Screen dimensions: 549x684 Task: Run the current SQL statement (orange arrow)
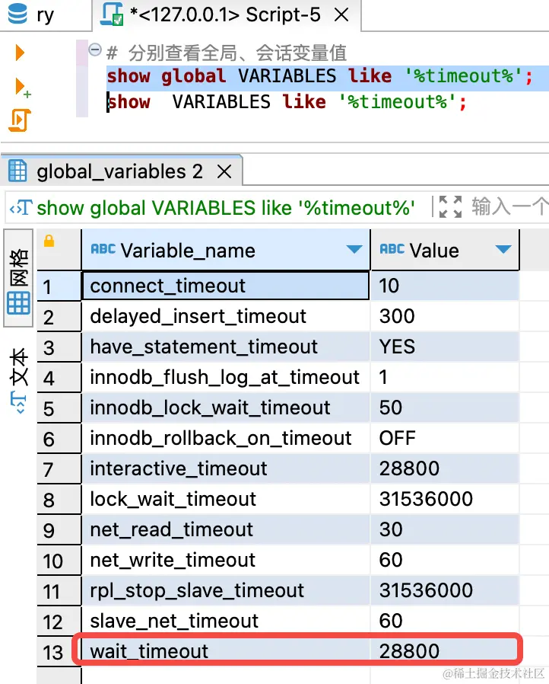pyautogui.click(x=20, y=53)
